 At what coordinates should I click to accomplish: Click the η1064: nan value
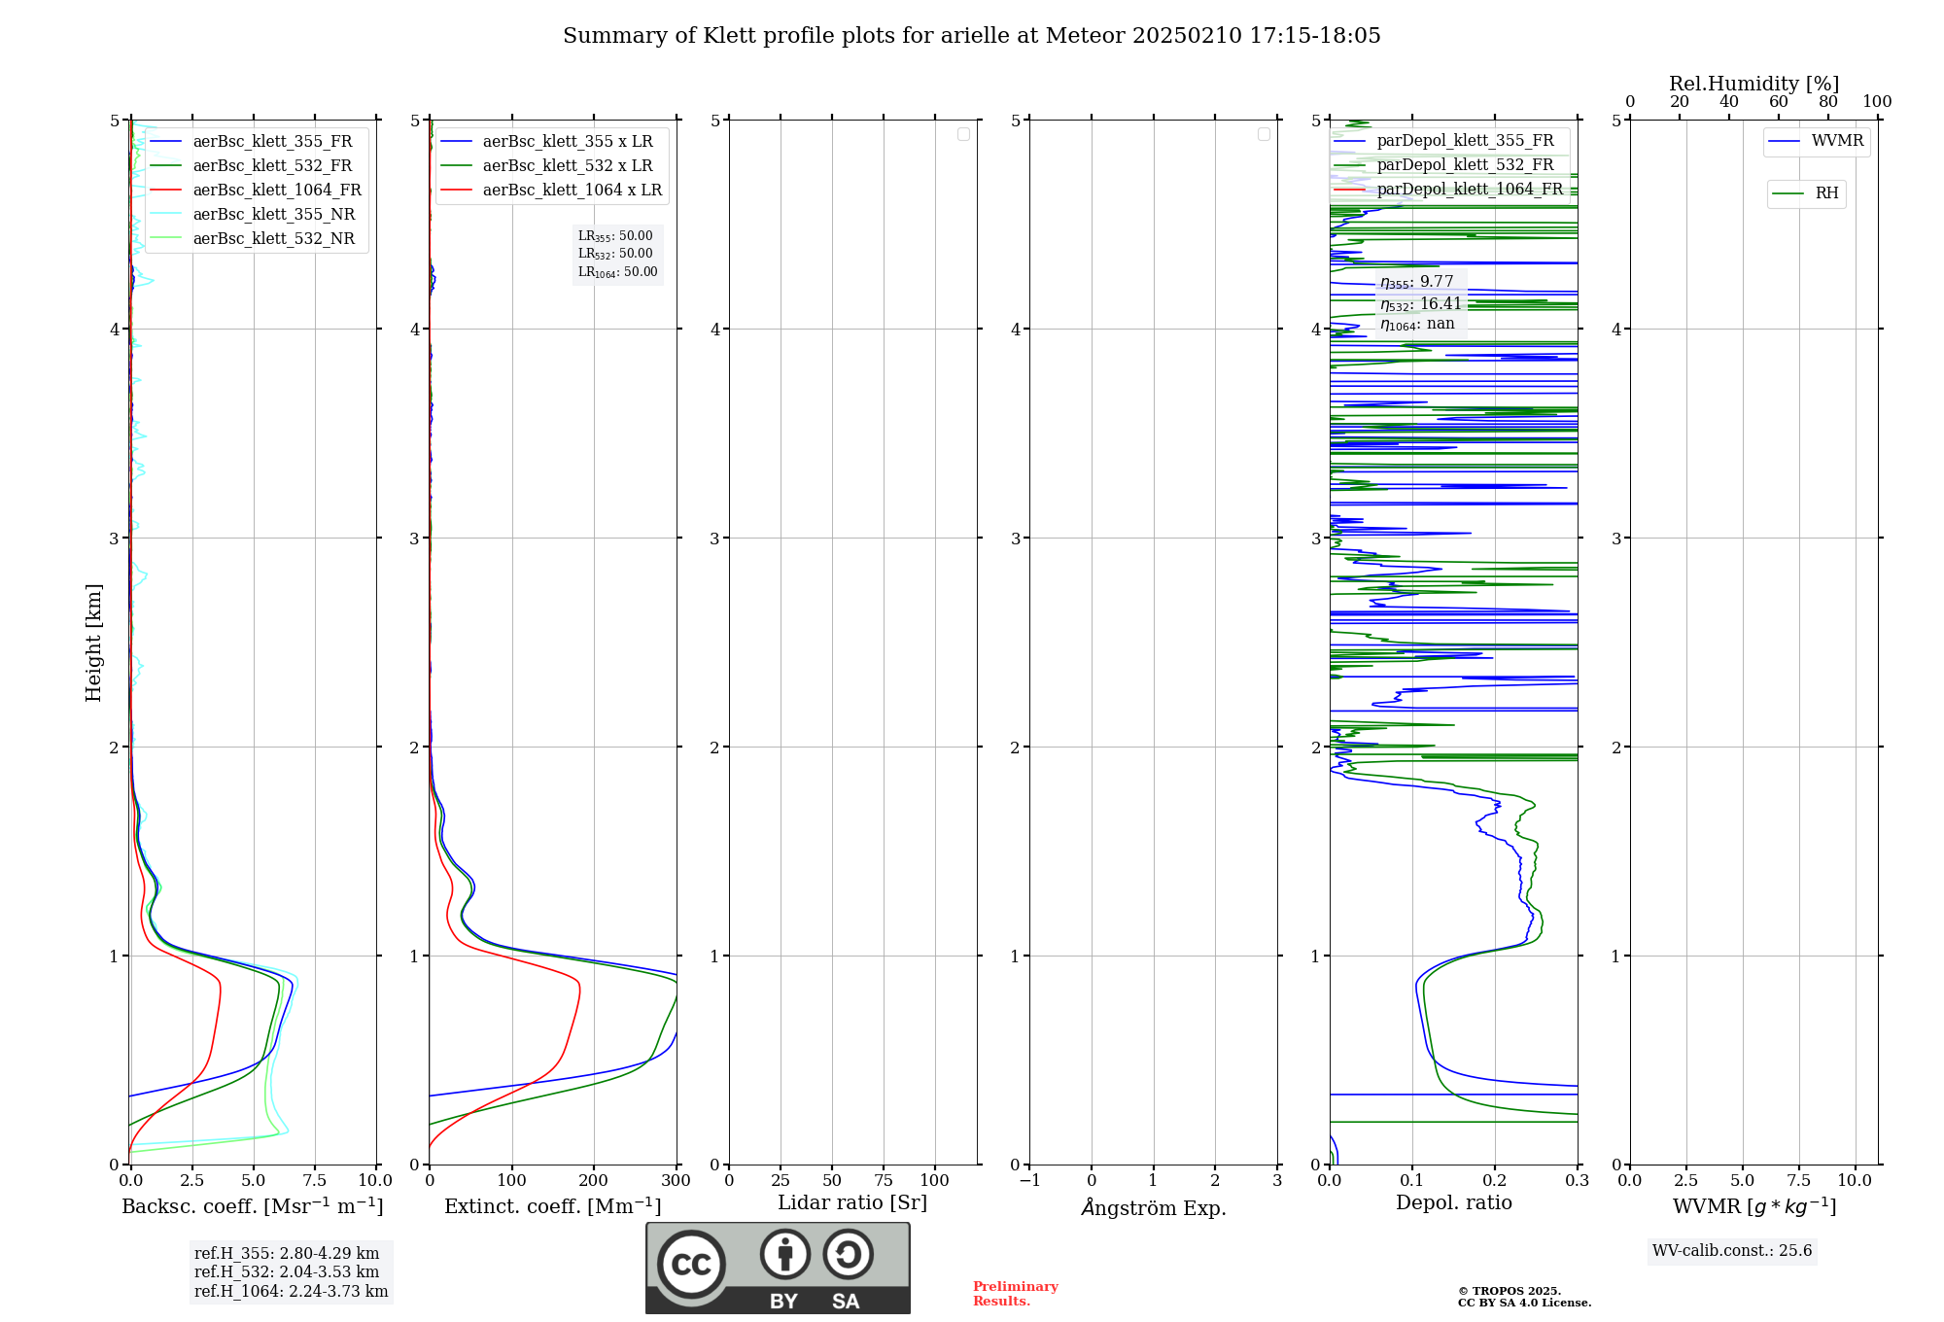1417,325
